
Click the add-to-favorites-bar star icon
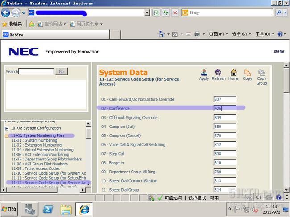click(32, 24)
